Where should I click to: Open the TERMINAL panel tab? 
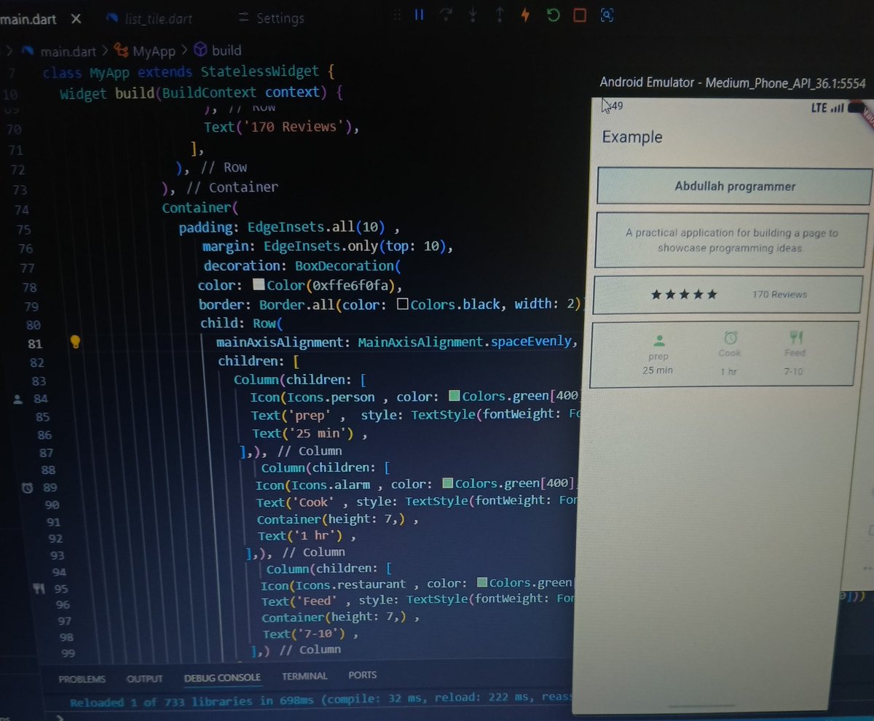(304, 677)
